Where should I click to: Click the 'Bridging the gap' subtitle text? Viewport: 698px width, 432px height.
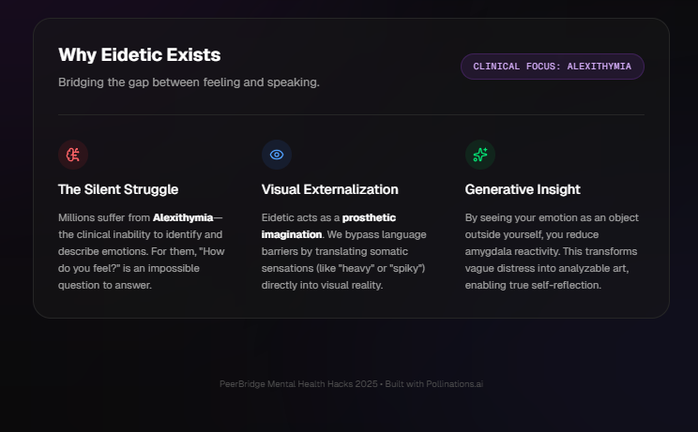tap(189, 82)
